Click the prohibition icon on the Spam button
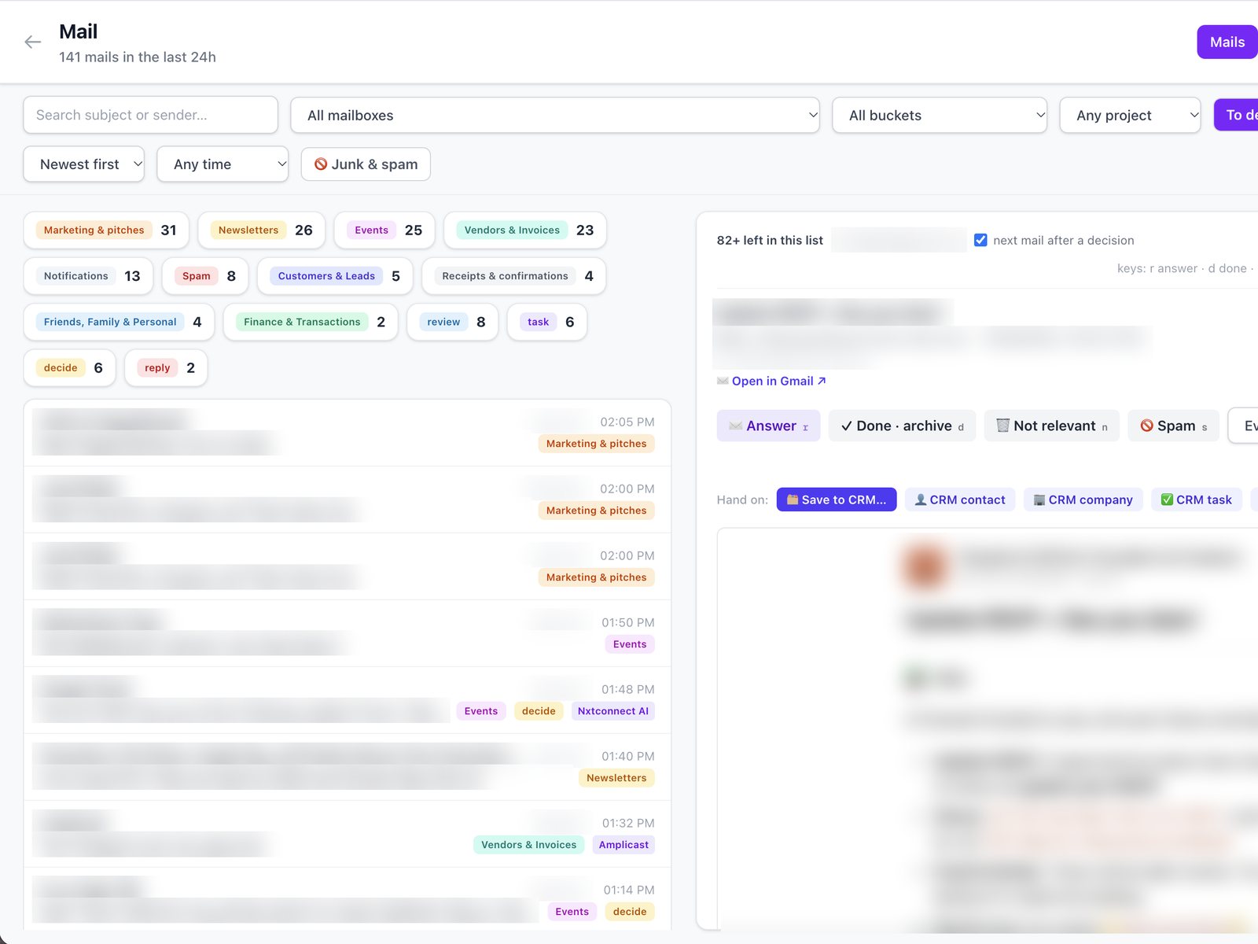This screenshot has height=944, width=1258. [x=1146, y=426]
